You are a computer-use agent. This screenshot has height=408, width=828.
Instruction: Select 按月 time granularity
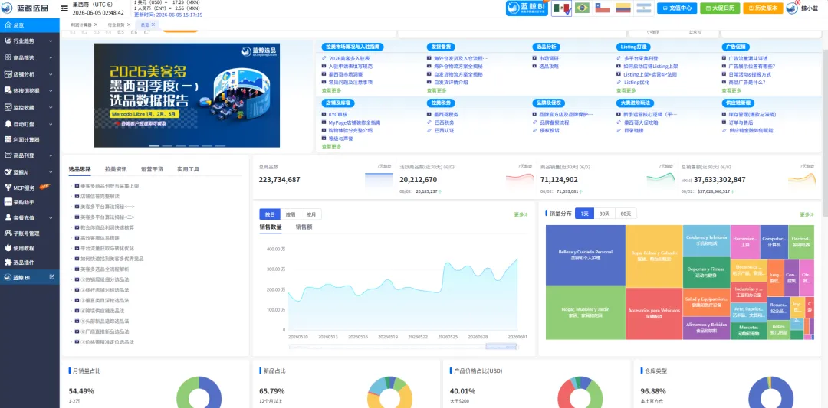311,214
